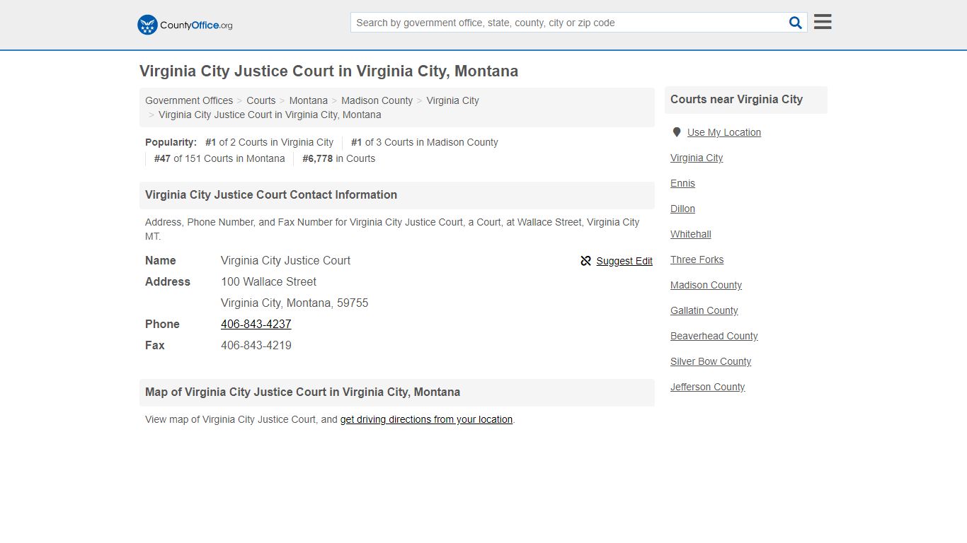Click #1 of 2 Courts in Virginia City
Screen dimensions: 967x543
[269, 142]
